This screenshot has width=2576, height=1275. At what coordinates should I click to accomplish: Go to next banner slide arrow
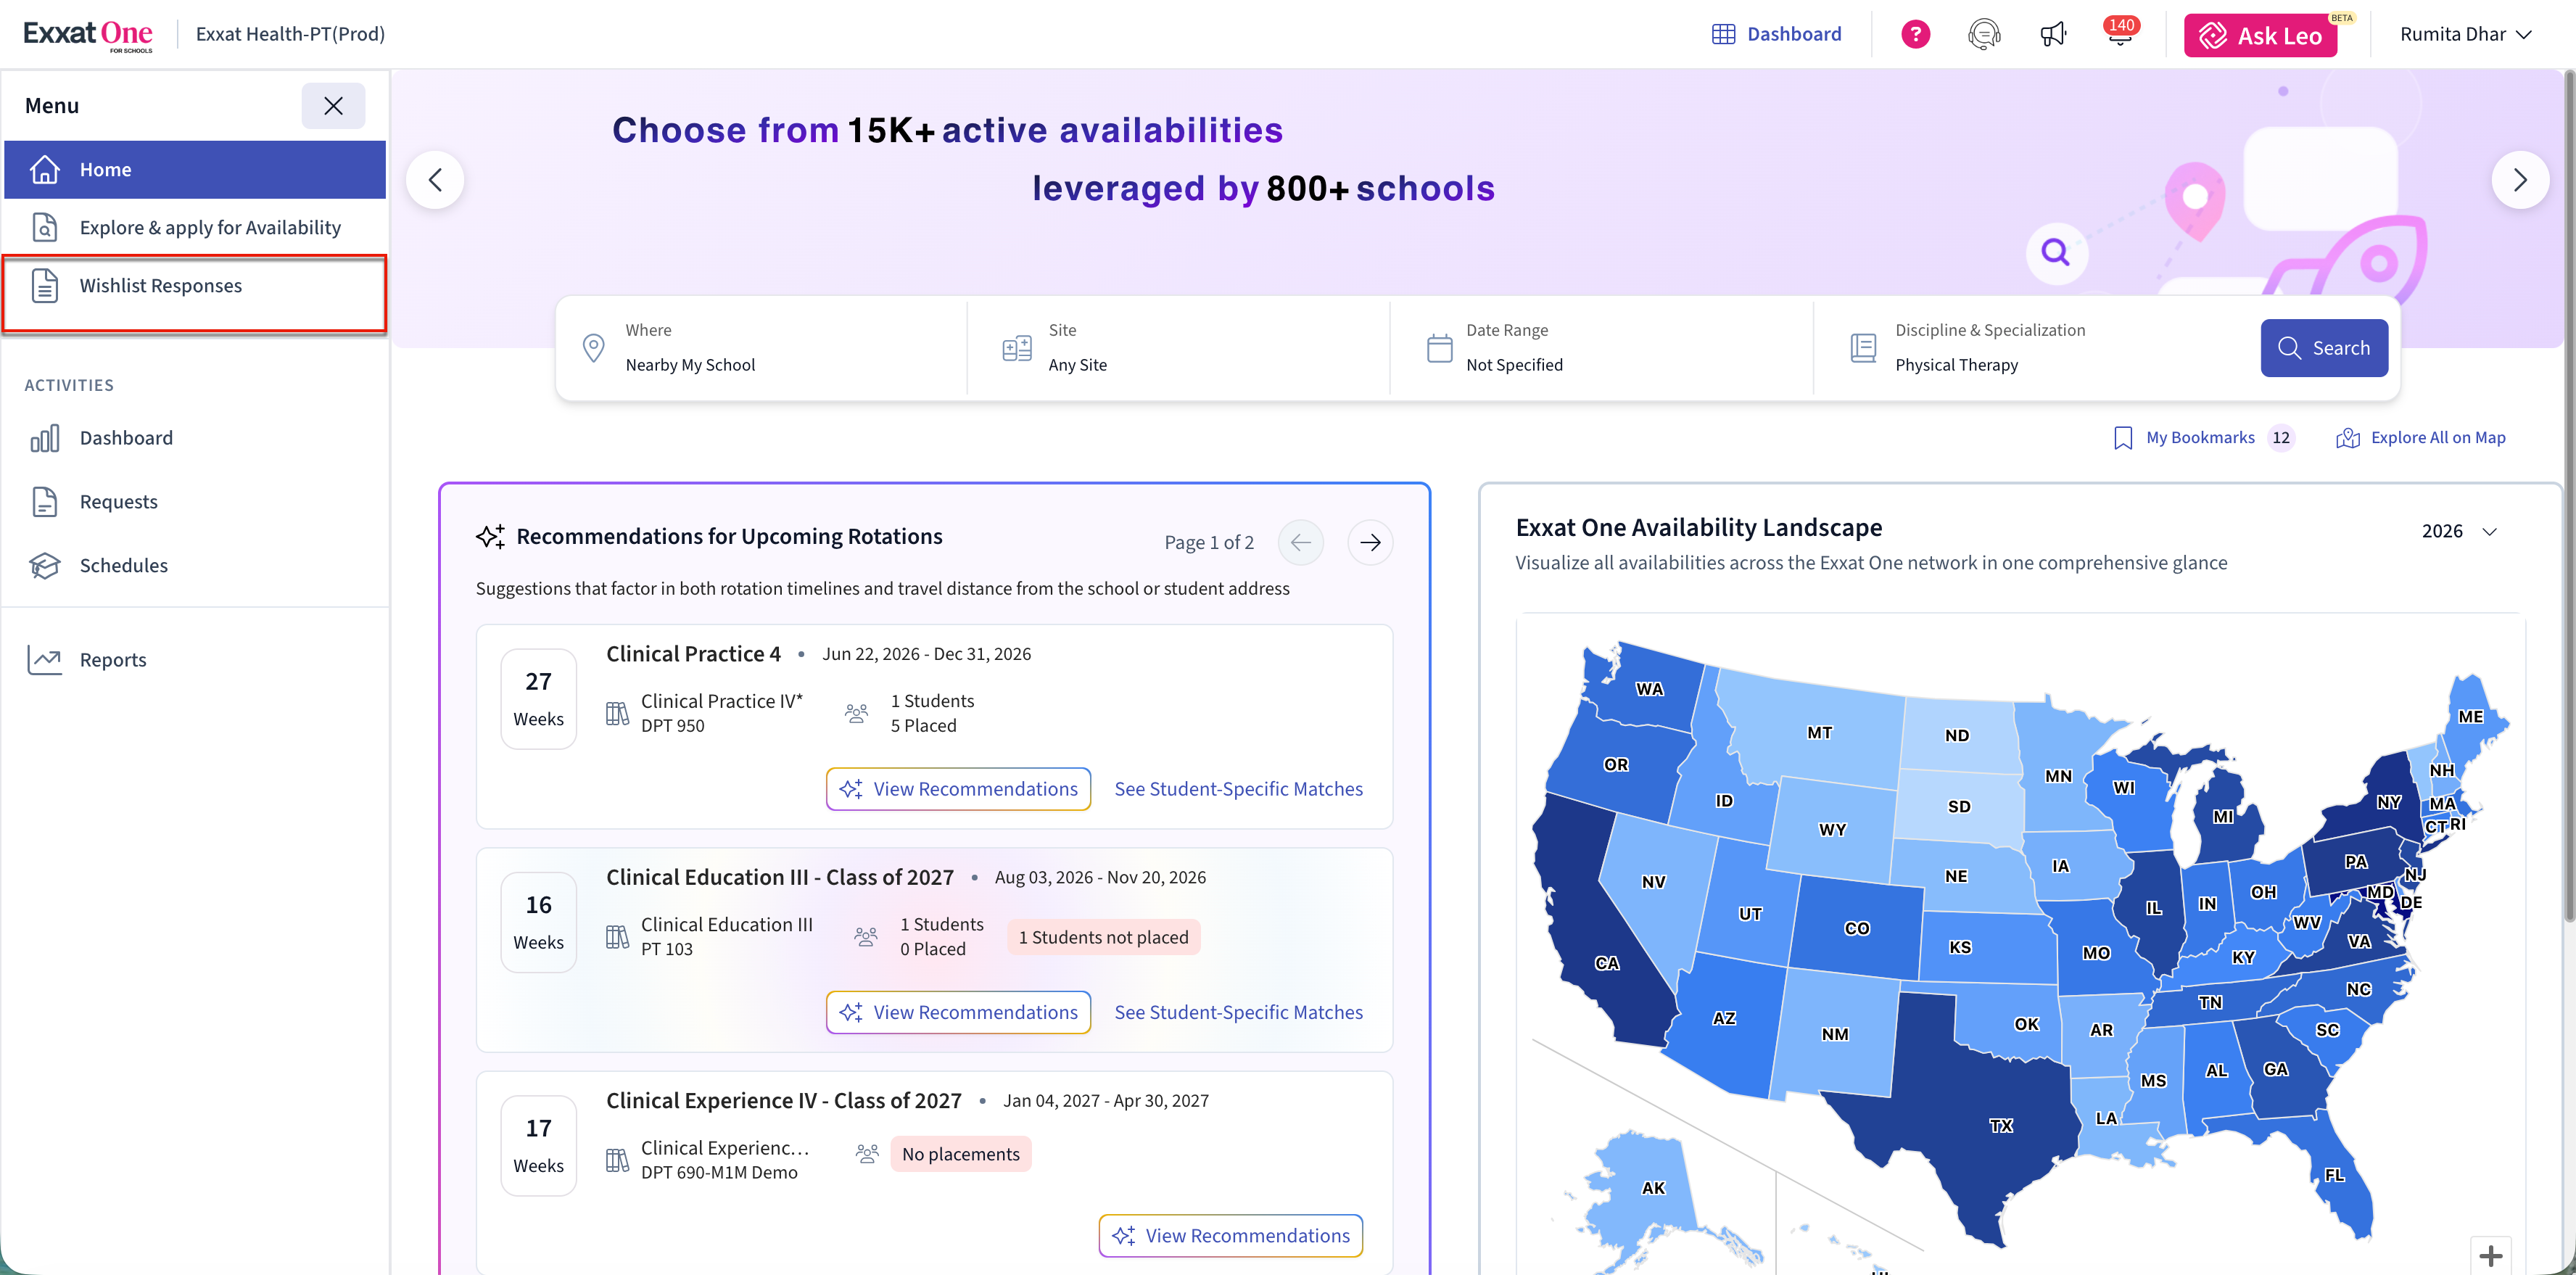pos(2520,180)
